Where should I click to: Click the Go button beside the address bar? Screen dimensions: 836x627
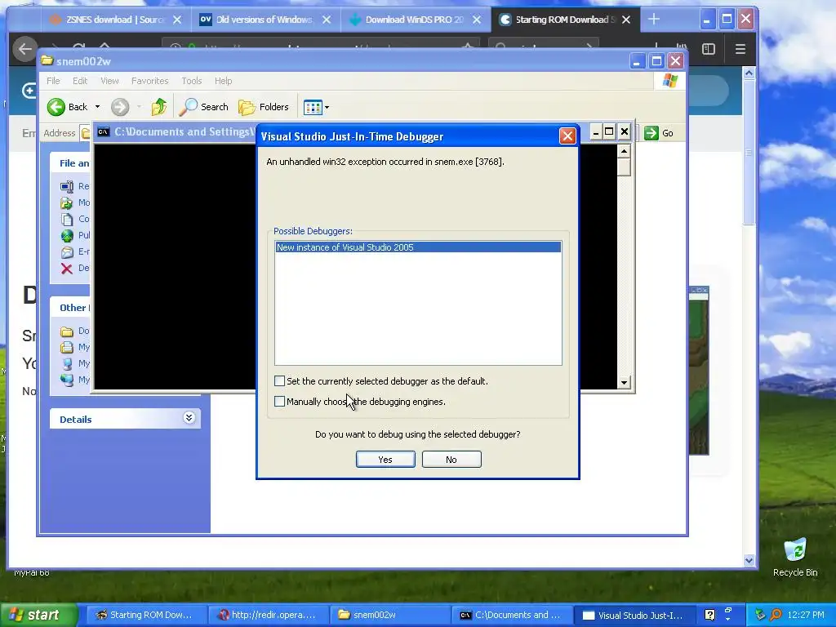coord(660,133)
